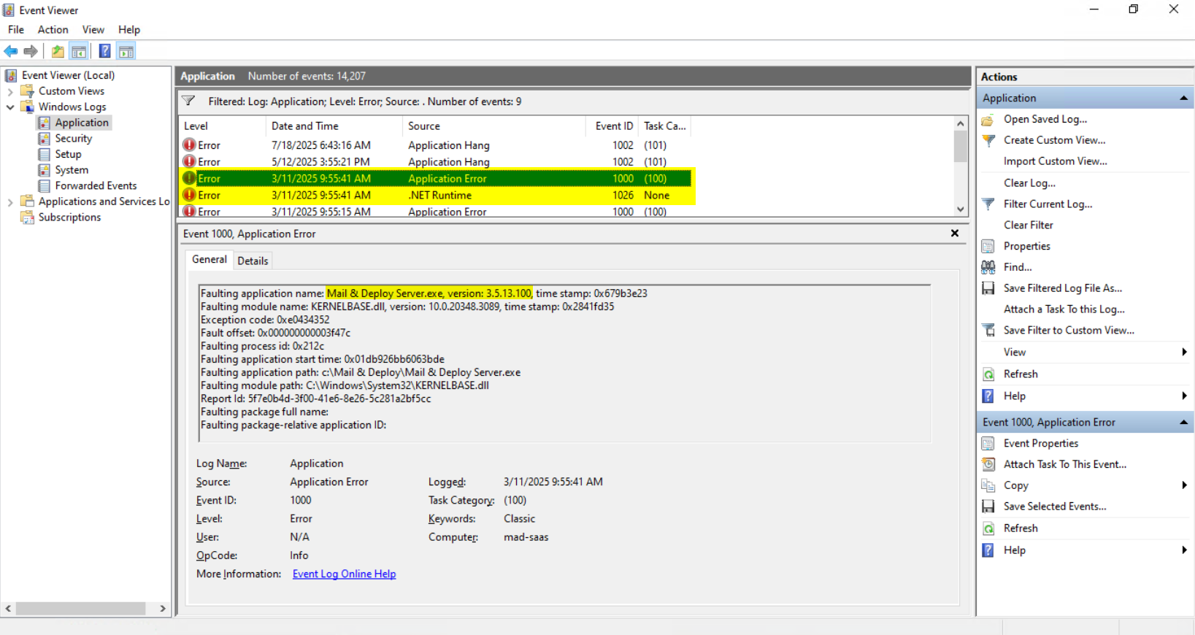Collapse the Windows Logs tree node
Viewport: 1195px width, 635px height.
[10, 107]
